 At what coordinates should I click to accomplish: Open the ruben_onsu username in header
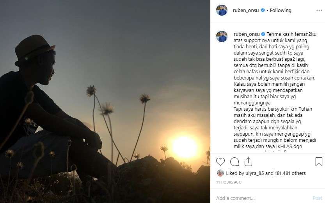246,11
